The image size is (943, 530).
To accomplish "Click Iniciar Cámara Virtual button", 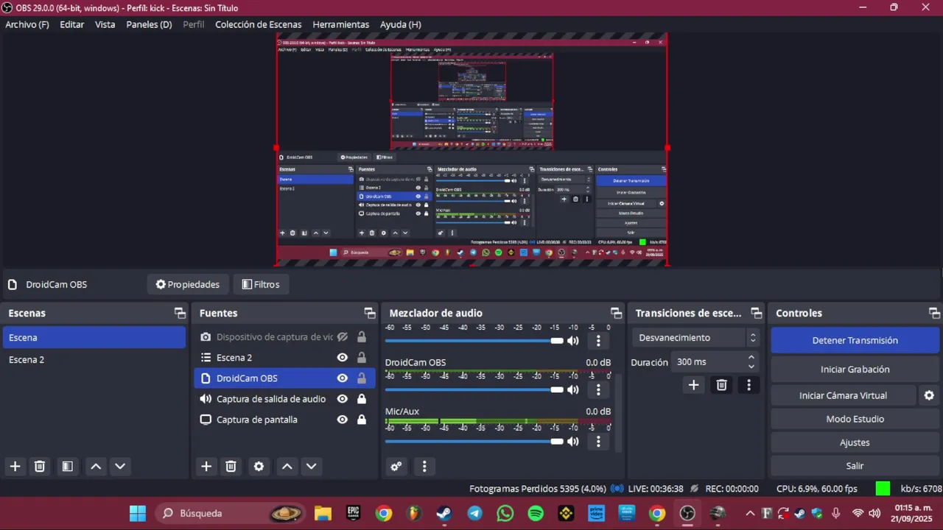I will click(x=844, y=395).
